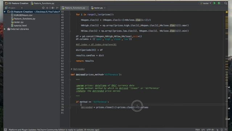Open the tester run configuration dropdown
232x131 pixels.
[x=206, y=3]
